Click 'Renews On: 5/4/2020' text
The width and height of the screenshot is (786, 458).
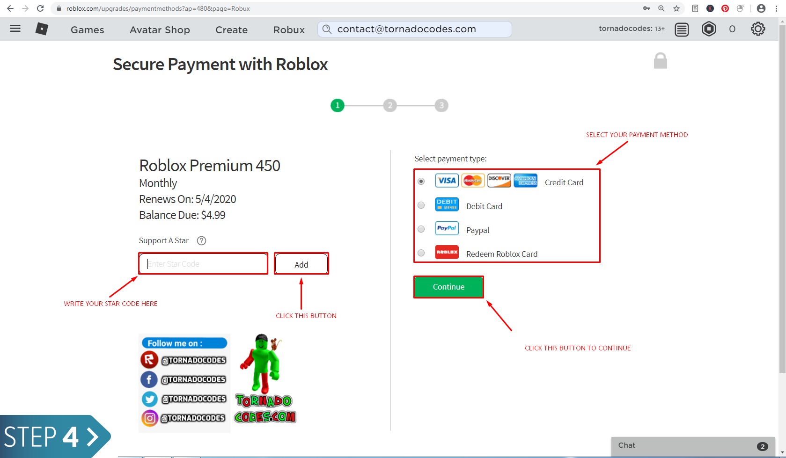coord(187,199)
